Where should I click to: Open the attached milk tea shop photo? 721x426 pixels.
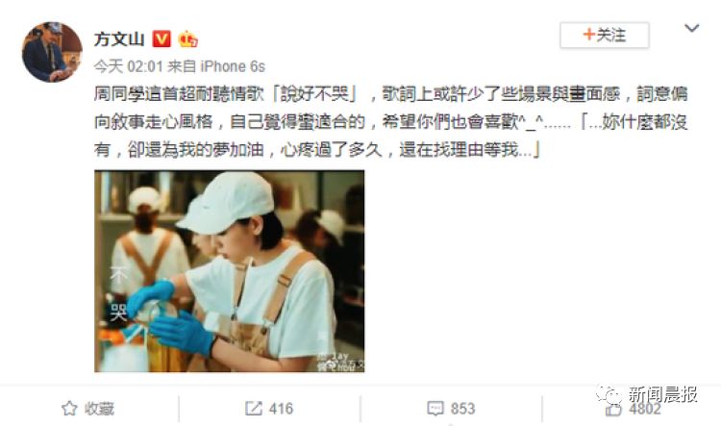[230, 271]
